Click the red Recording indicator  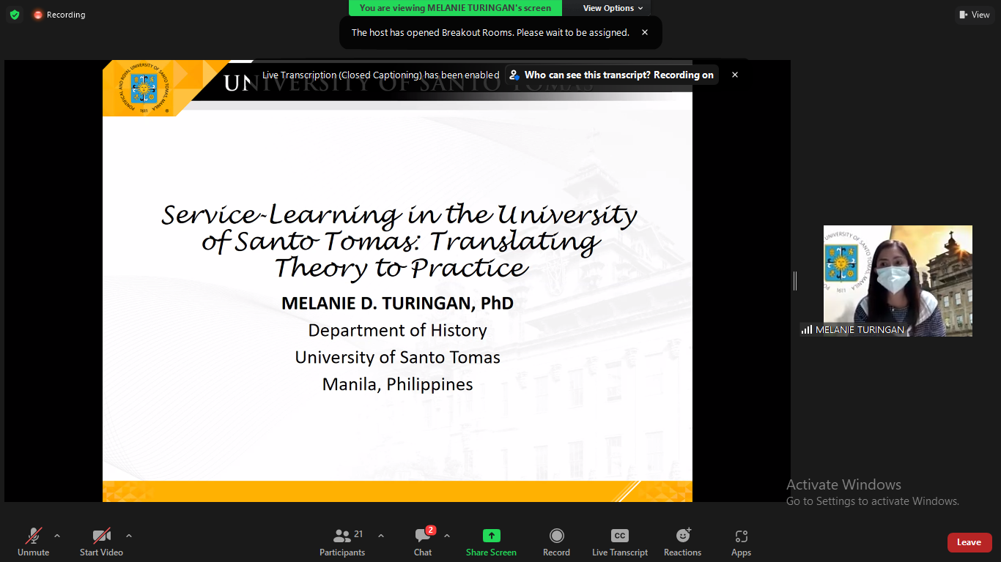(x=59, y=15)
